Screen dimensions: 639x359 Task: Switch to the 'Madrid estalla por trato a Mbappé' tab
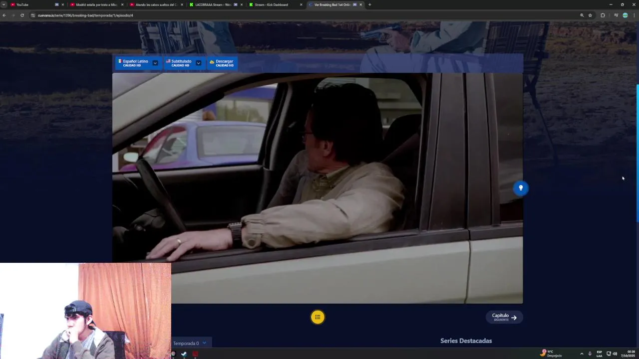96,4
